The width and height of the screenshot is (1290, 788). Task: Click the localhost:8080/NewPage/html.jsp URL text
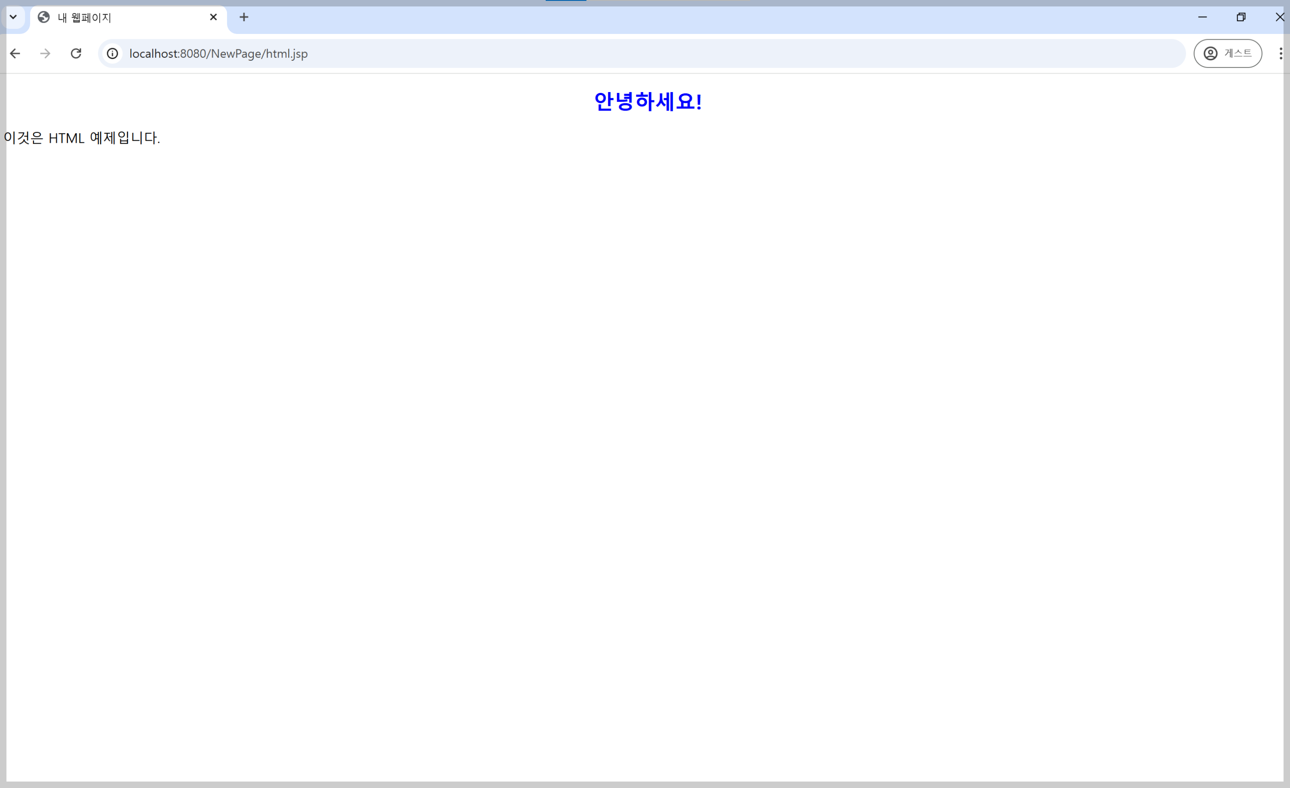(x=218, y=53)
